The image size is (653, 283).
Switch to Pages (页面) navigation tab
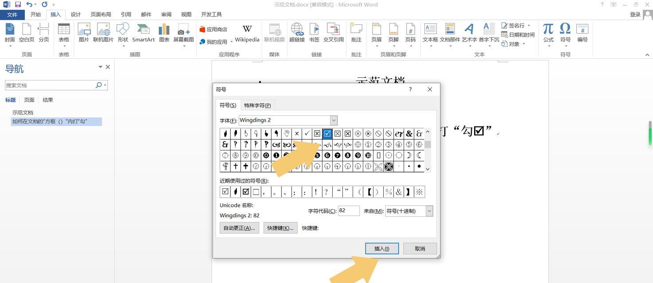point(29,100)
